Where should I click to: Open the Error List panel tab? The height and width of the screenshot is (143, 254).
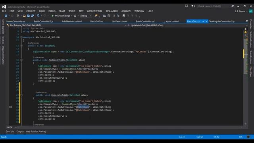(10, 131)
